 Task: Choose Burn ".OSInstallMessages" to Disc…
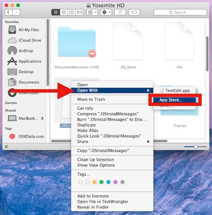[112, 119]
